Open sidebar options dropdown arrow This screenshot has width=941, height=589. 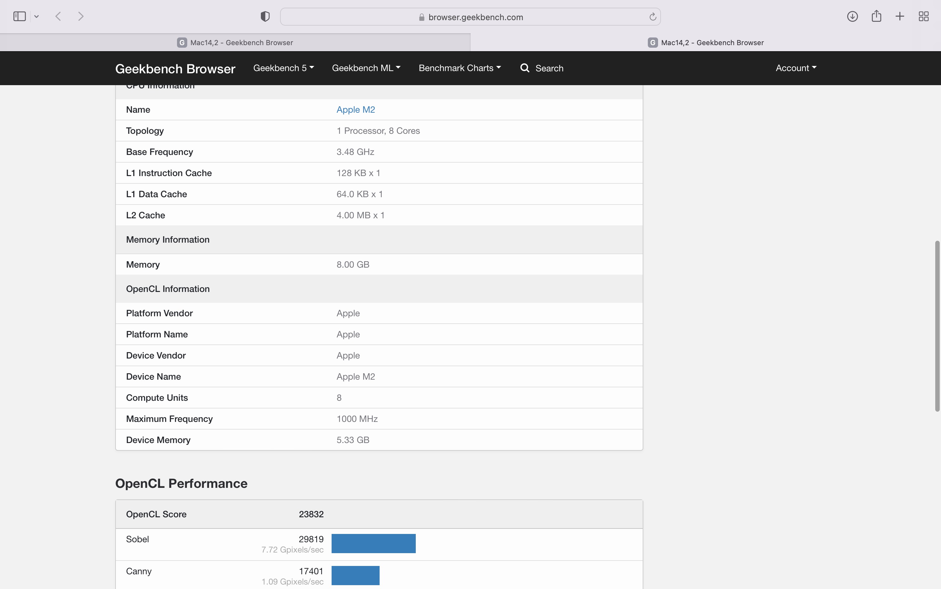click(36, 16)
